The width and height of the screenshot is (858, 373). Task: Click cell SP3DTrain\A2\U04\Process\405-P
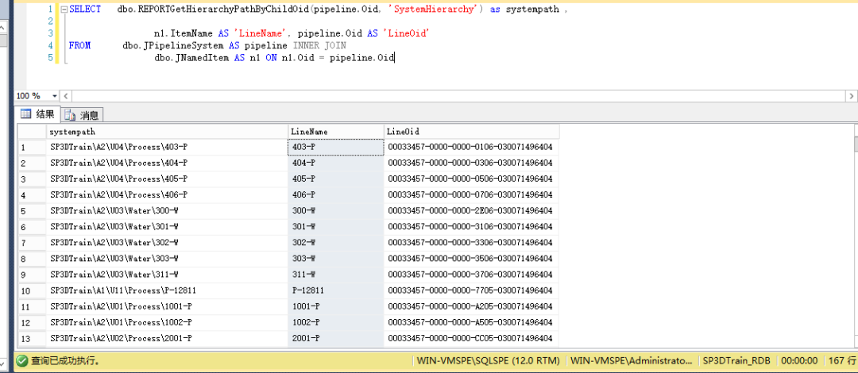click(x=167, y=179)
